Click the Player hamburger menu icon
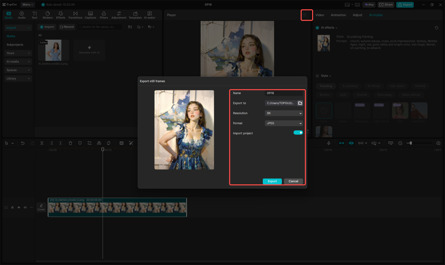 [x=305, y=15]
